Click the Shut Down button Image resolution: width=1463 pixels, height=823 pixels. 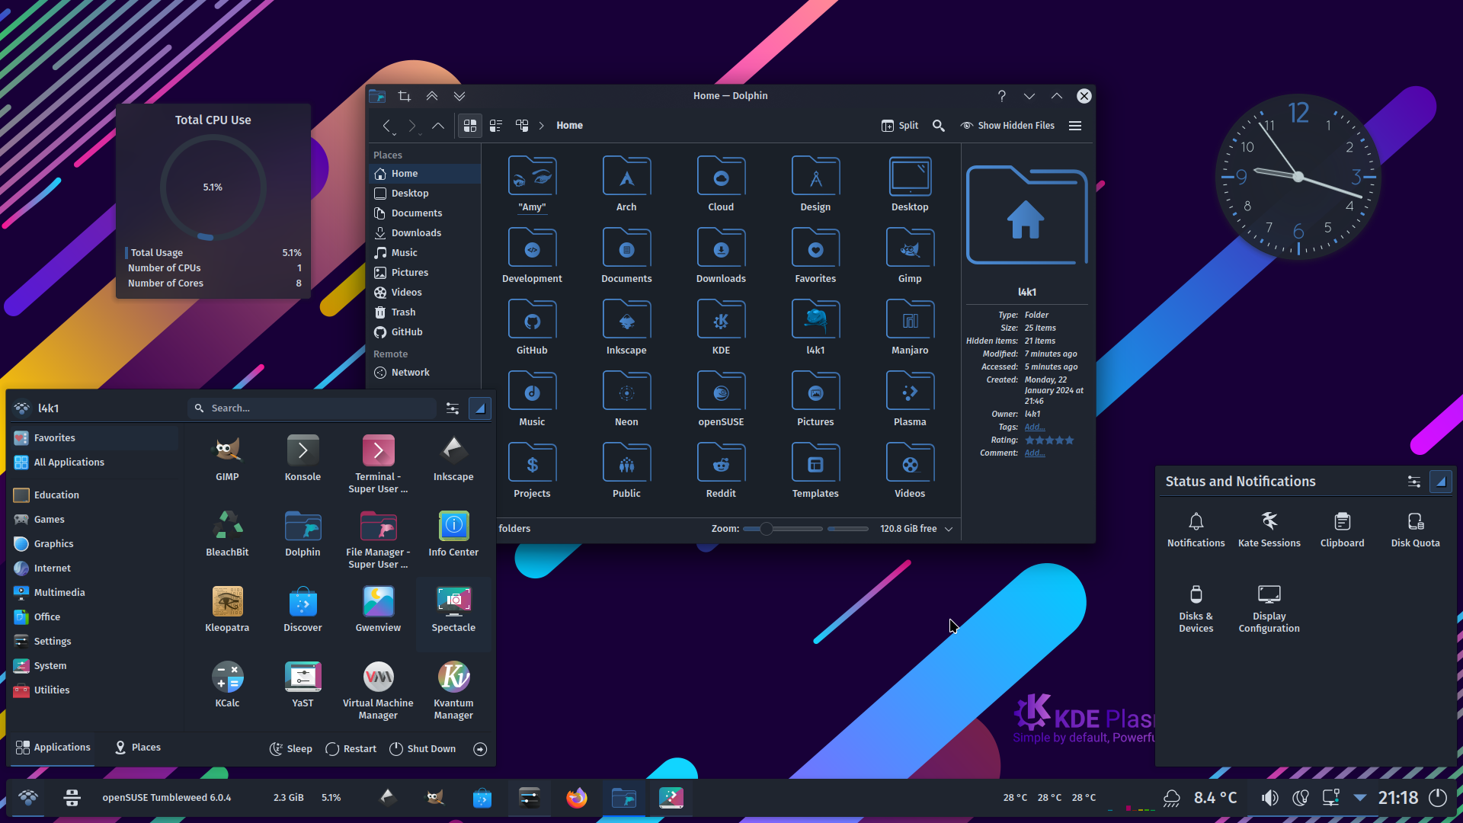(422, 749)
